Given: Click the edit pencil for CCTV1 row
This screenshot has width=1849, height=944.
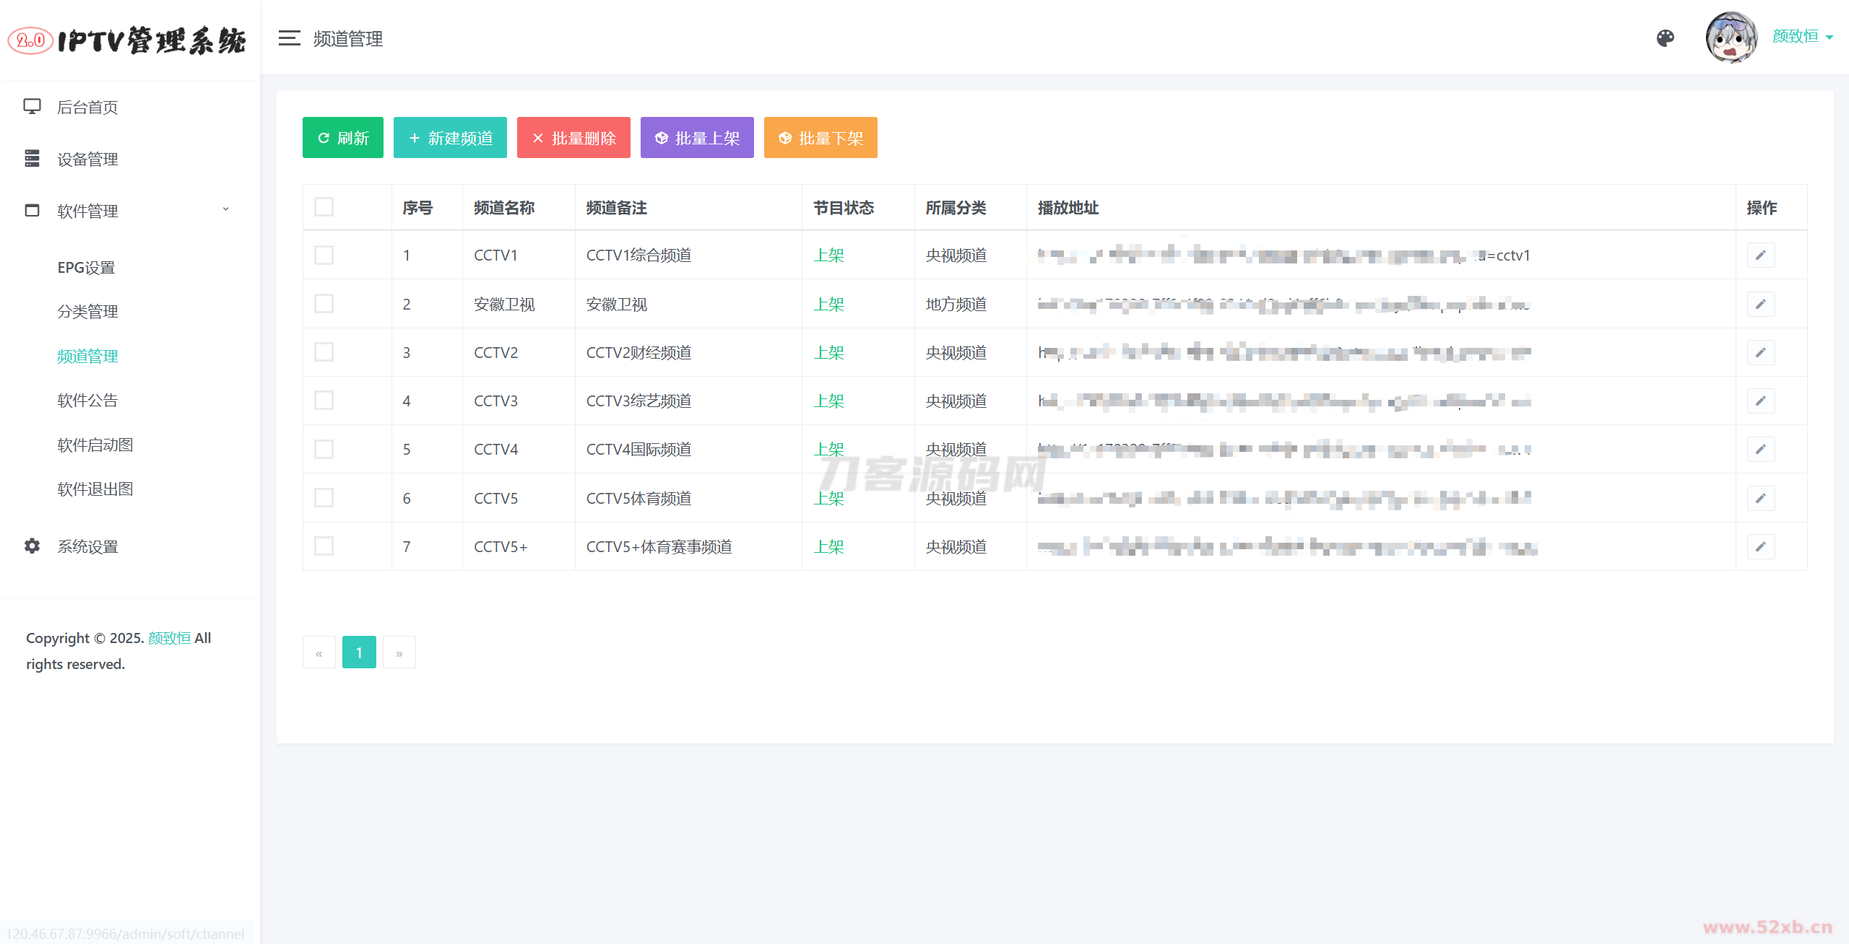Looking at the screenshot, I should click(1760, 255).
